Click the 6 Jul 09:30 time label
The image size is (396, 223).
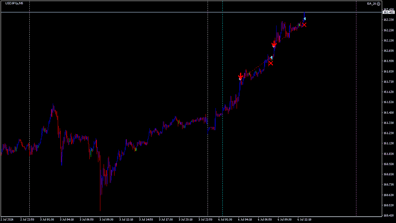pyautogui.click(x=285, y=219)
